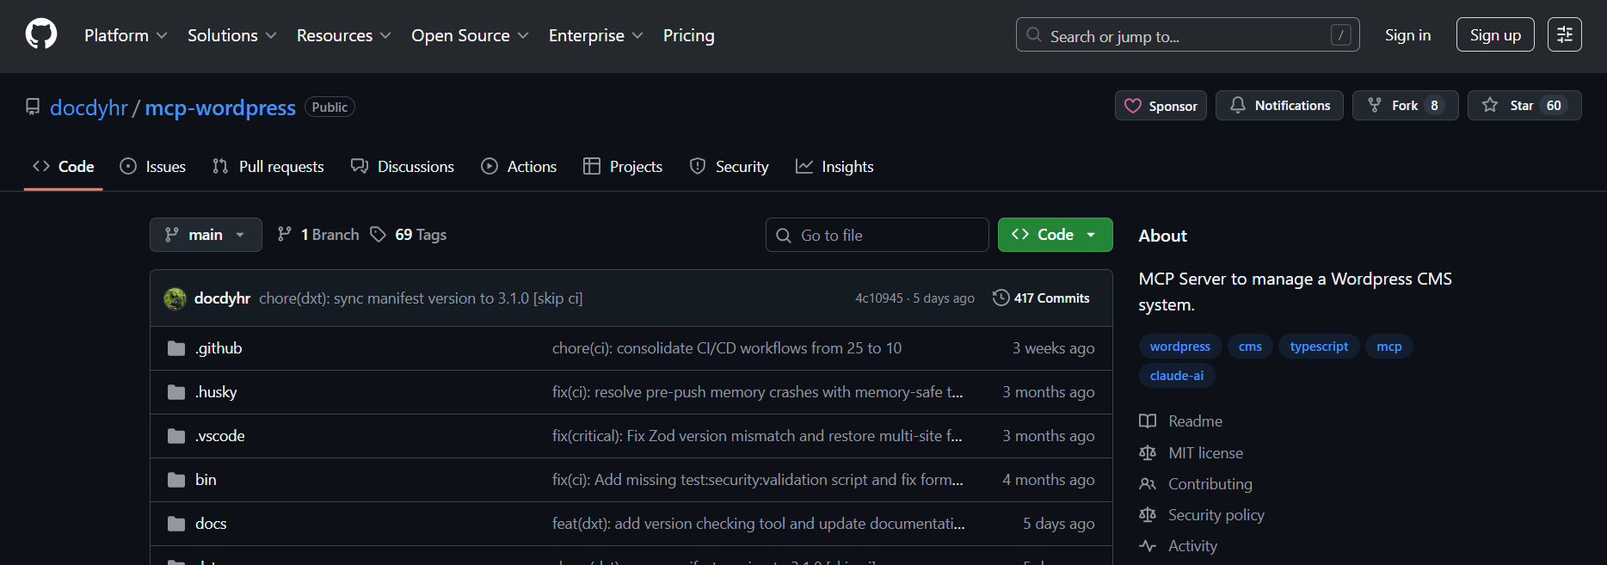The height and width of the screenshot is (565, 1607).
Task: Sponsor the repository with heart button
Action: click(x=1161, y=106)
